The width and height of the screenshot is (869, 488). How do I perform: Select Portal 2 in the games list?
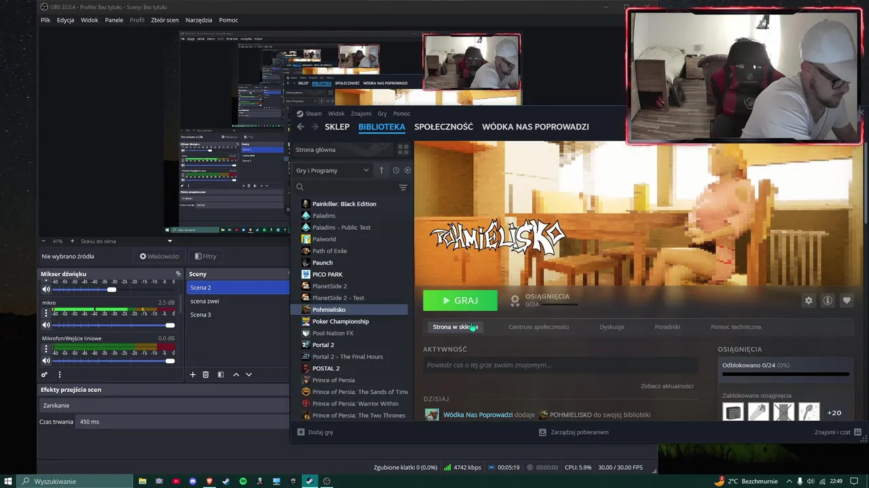click(x=349, y=345)
